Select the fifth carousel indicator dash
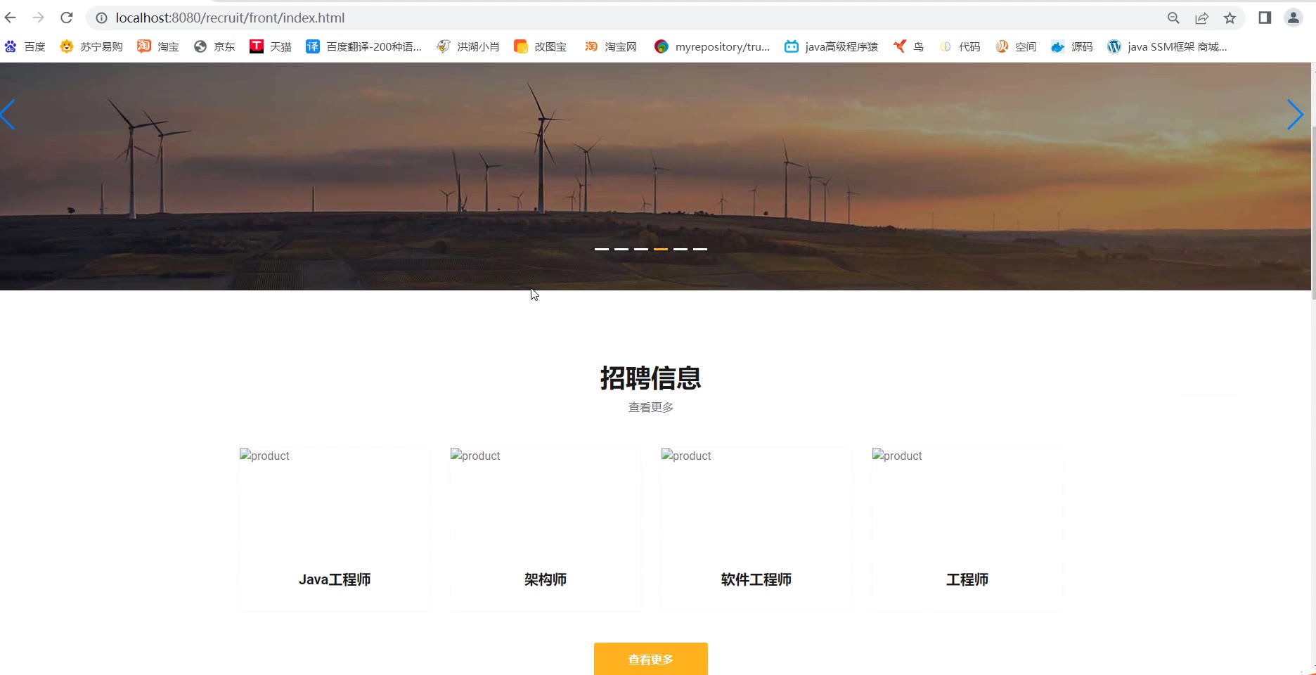1316x675 pixels. click(680, 249)
